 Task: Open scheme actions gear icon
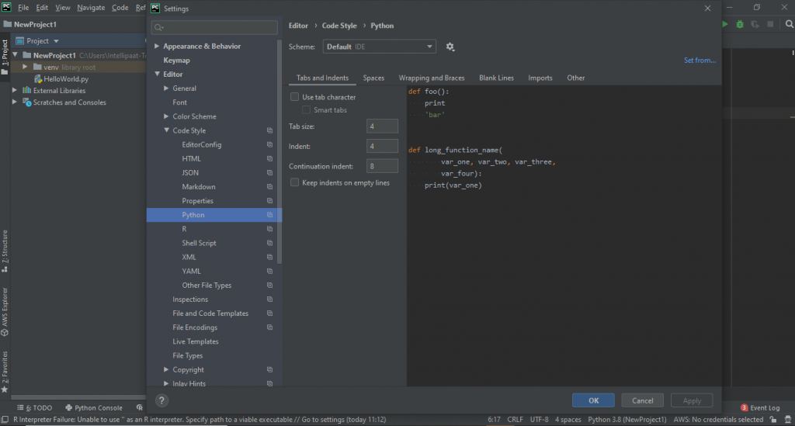coord(450,47)
